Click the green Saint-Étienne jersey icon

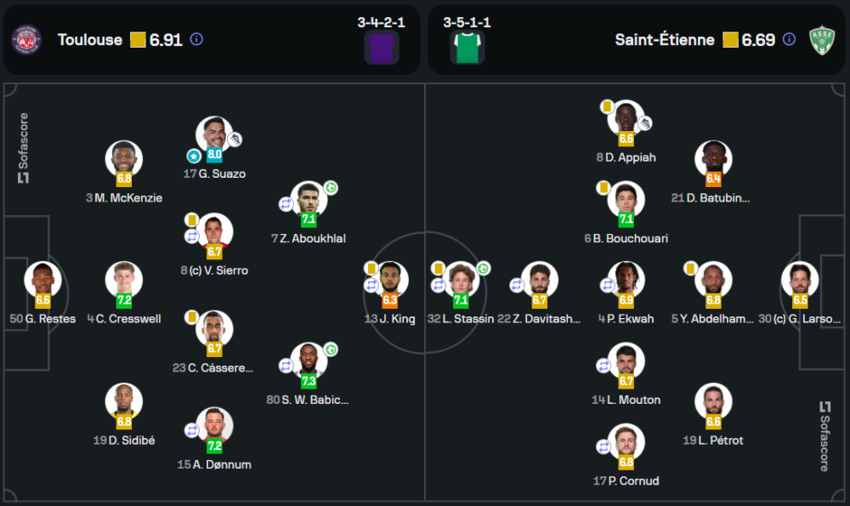click(x=467, y=47)
